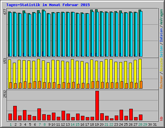This screenshot has height=128, width=165.
Task: Click the y-axis value 153
Action: tap(5, 61)
